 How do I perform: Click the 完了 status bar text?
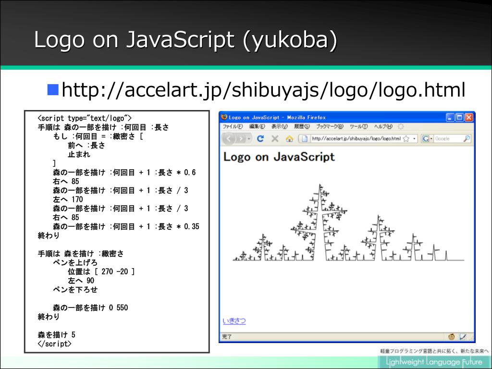click(227, 337)
